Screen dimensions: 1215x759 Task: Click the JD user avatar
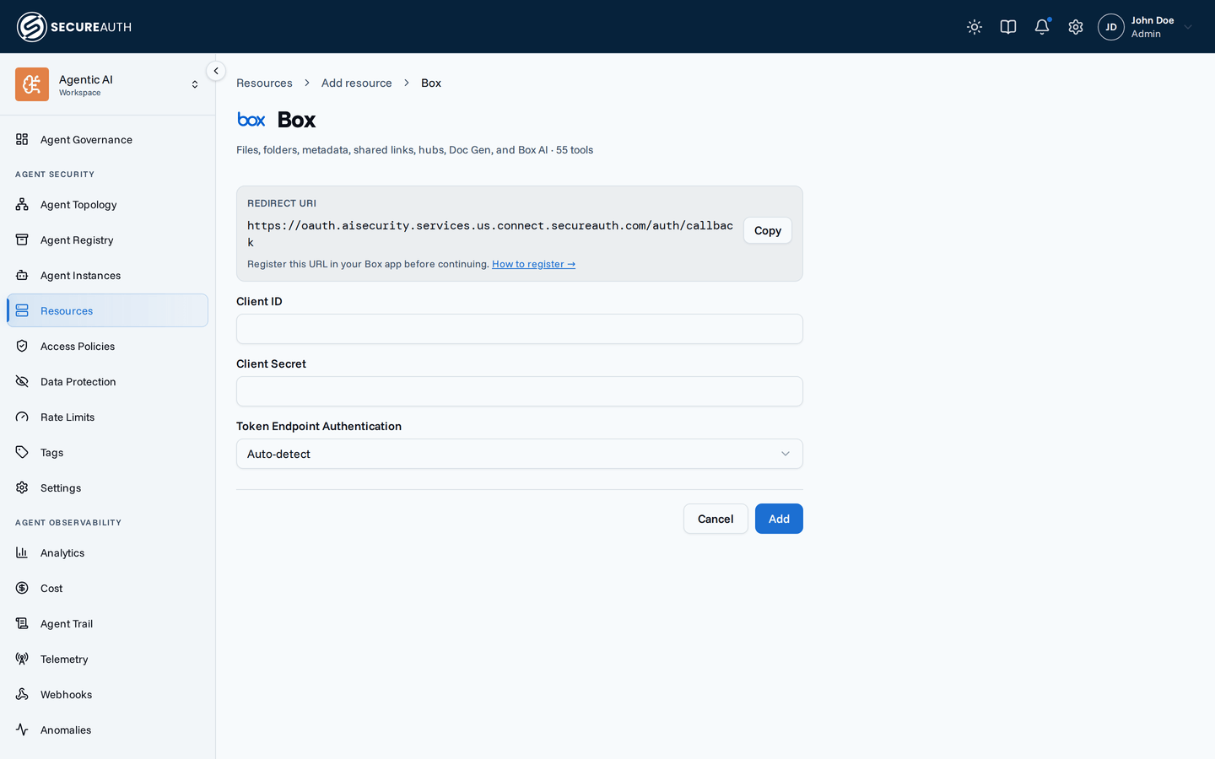coord(1111,27)
